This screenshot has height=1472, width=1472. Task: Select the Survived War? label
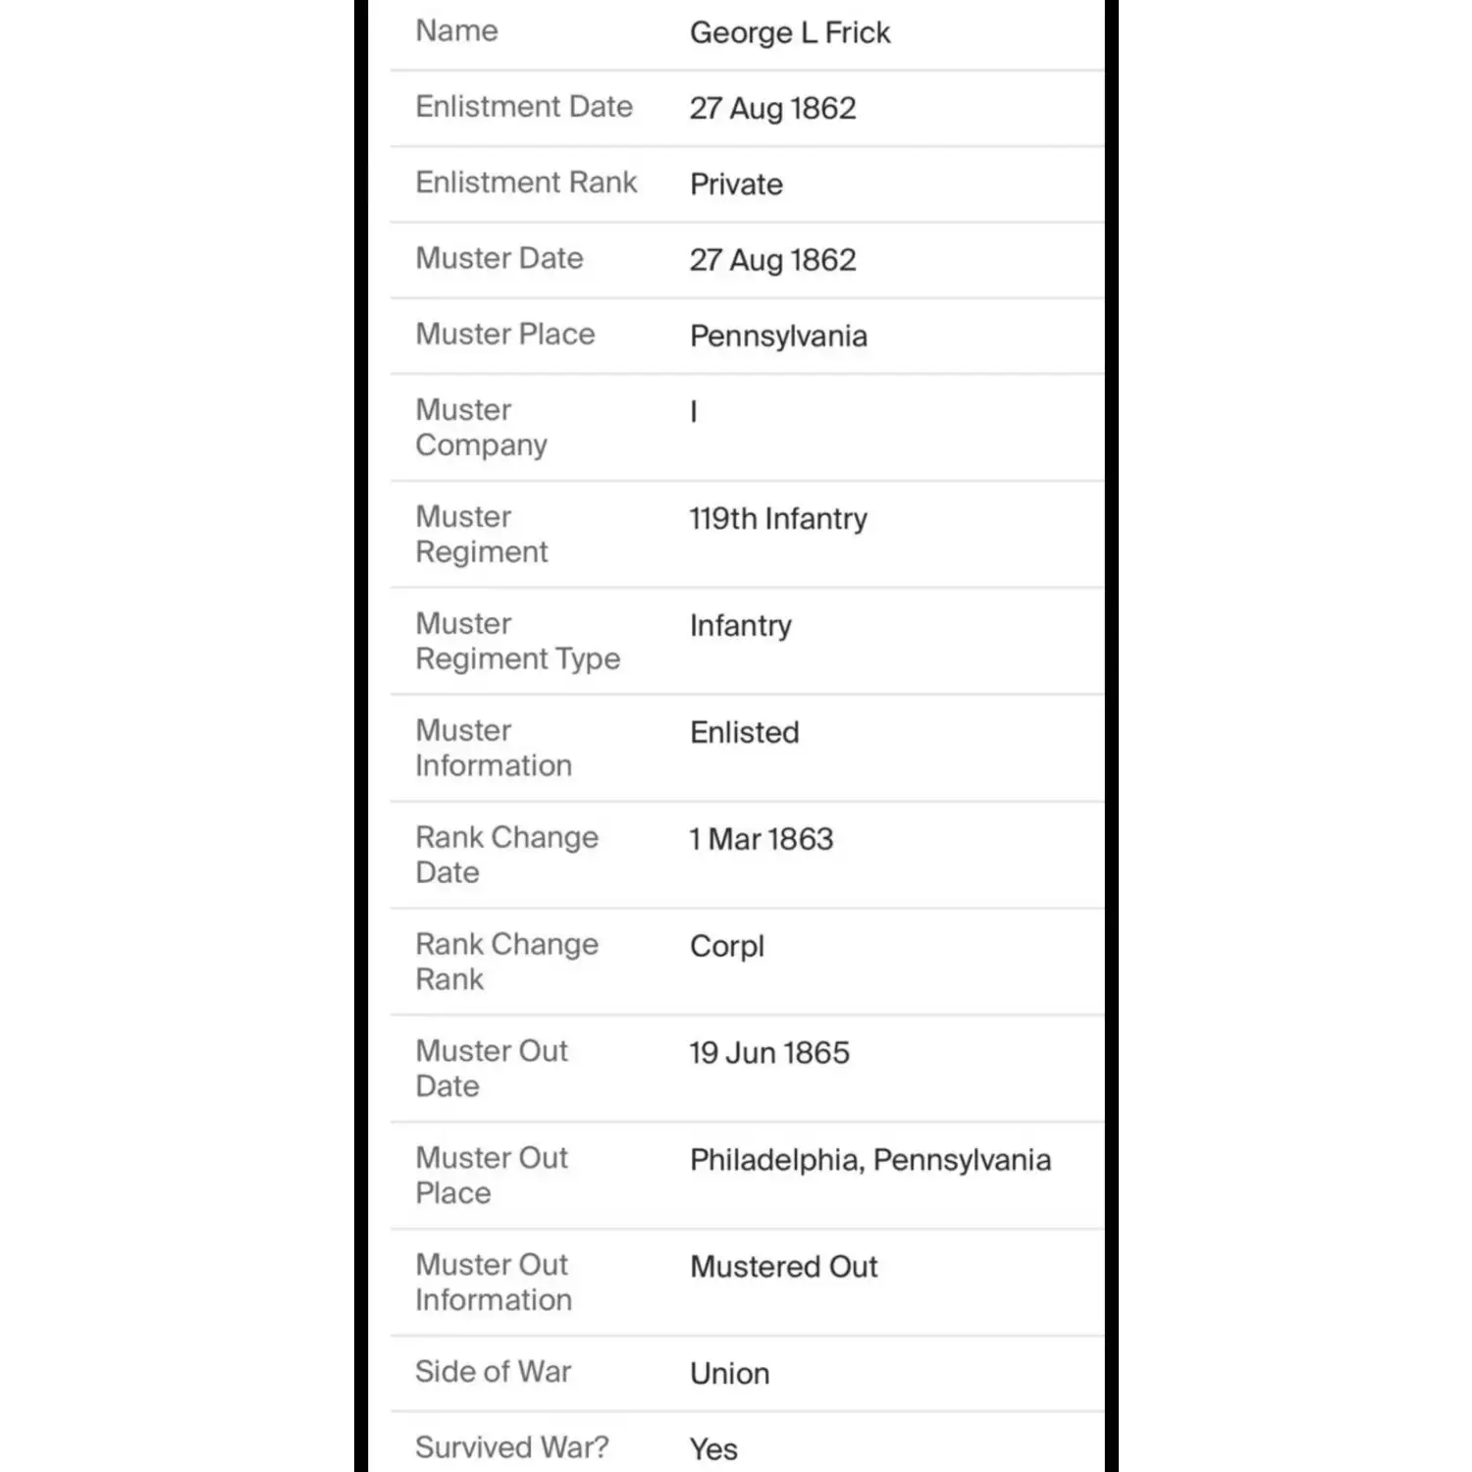[x=511, y=1446]
